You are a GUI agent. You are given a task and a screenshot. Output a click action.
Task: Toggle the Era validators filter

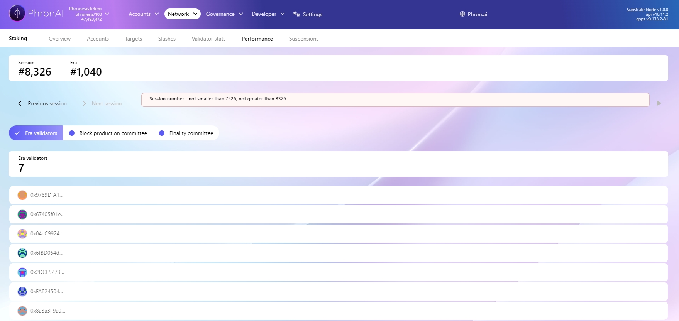(x=36, y=133)
